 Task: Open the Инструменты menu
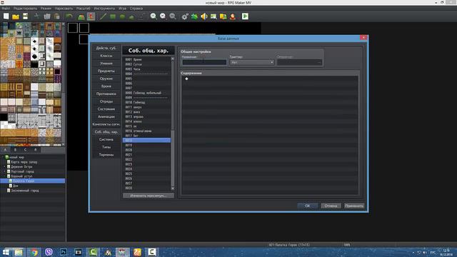click(x=104, y=9)
